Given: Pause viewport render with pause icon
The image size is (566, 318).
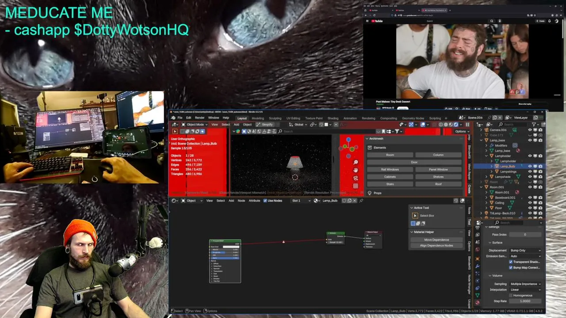Looking at the screenshot, I should point(467,125).
